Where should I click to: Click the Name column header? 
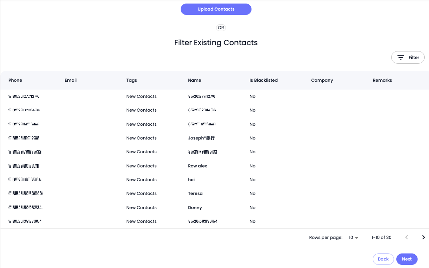[194, 80]
